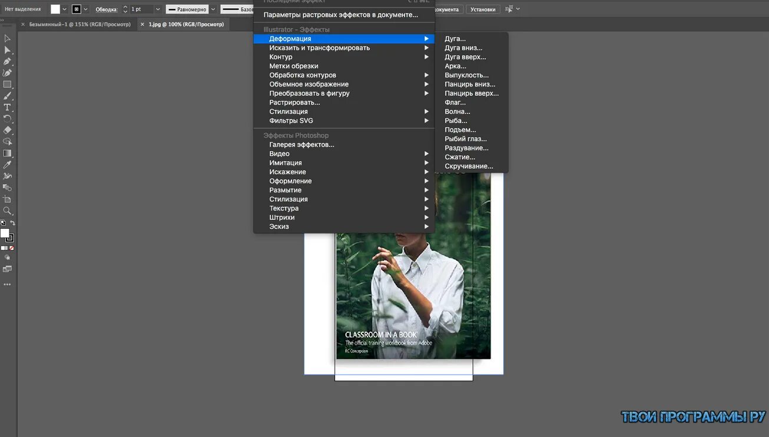Open the stroke weight 1 pt dropdown
Viewport: 769px width, 437px height.
[x=158, y=9]
